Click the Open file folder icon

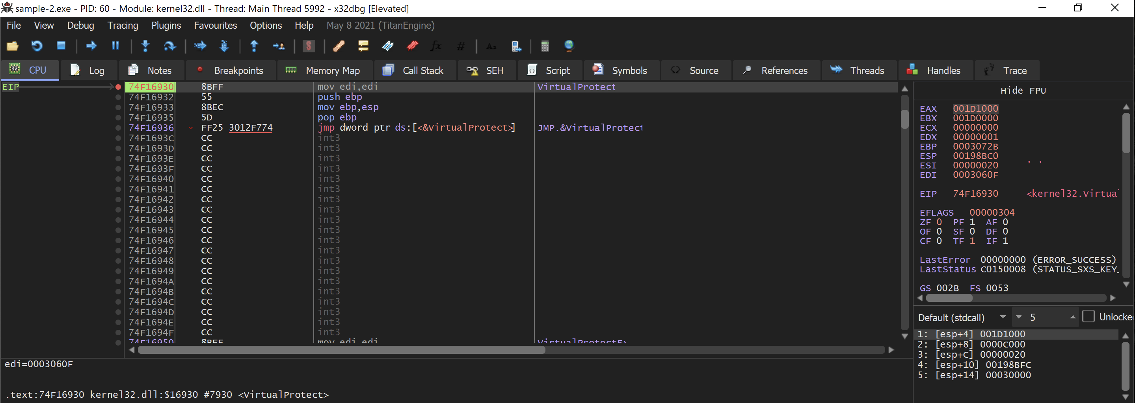pyautogui.click(x=12, y=46)
